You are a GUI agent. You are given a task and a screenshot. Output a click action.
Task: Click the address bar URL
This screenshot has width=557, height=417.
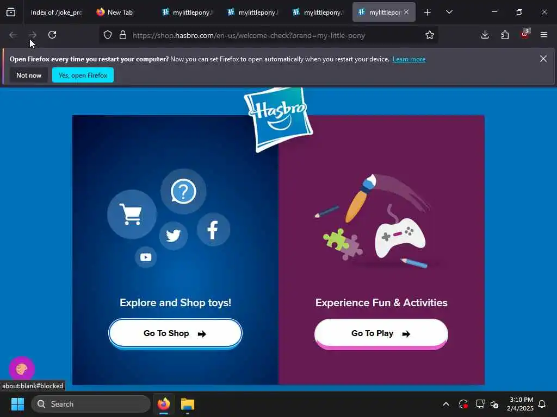(x=249, y=35)
